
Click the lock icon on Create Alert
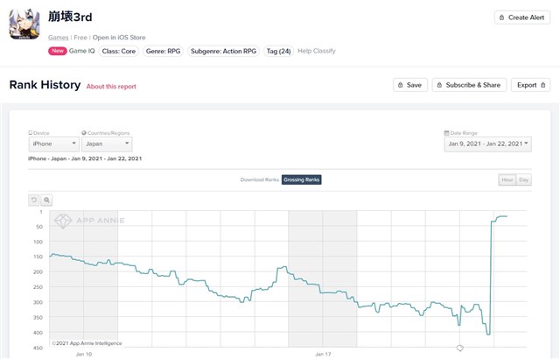(501, 18)
